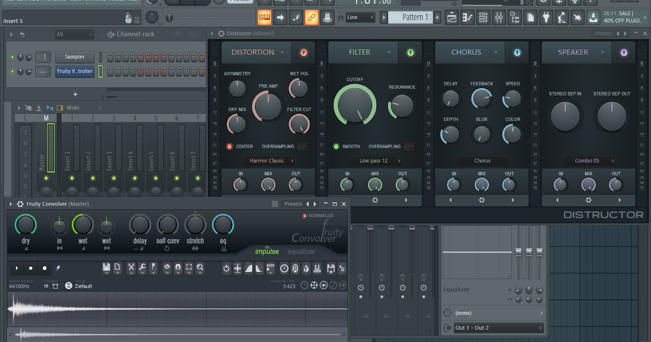Viewport: 651px width, 342px height.
Task: Open the Low pass 12 filter type dropdown
Action: point(376,161)
